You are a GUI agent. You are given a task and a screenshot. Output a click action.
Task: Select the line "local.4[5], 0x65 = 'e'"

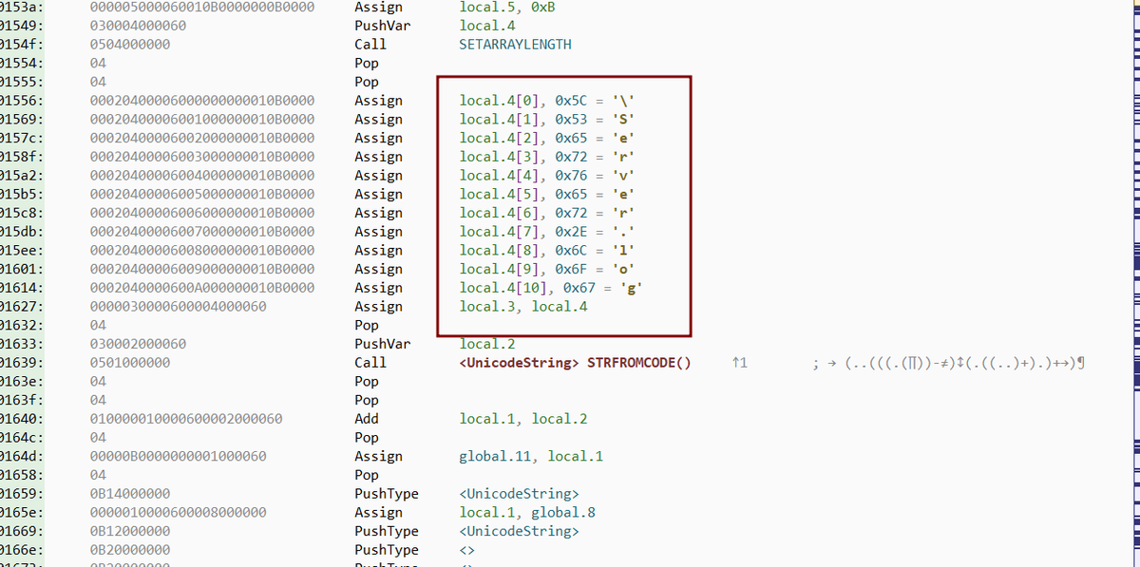[x=547, y=194]
